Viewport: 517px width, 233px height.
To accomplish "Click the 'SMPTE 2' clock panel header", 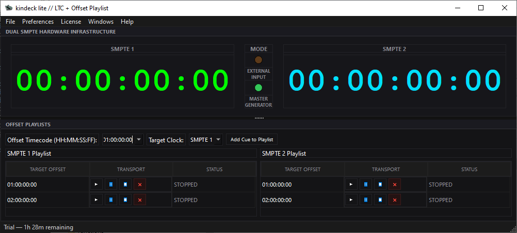I will [394, 49].
